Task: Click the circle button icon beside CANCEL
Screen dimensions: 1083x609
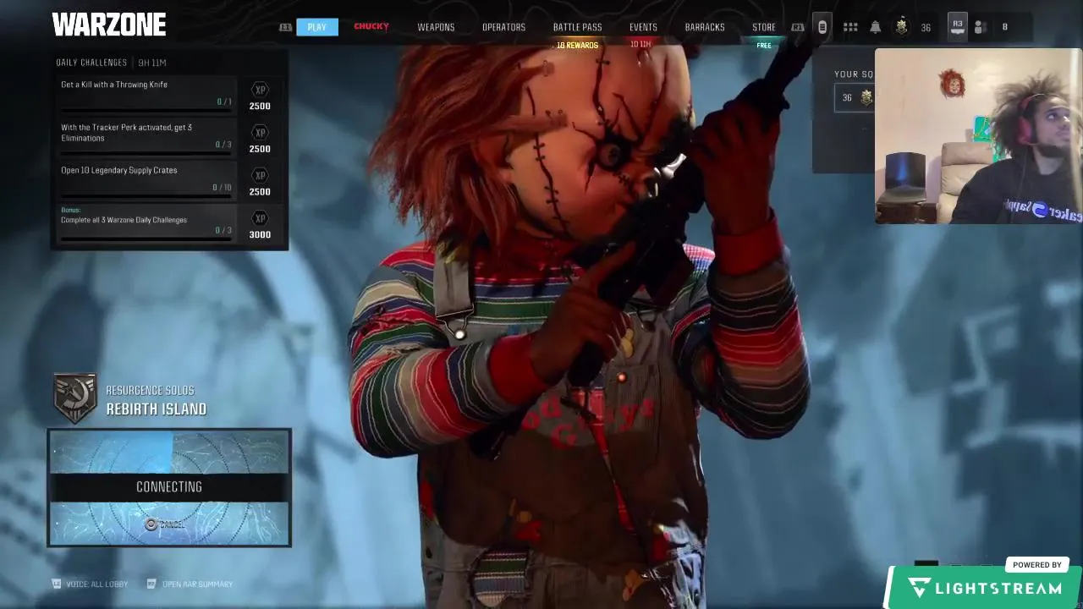Action: pyautogui.click(x=151, y=524)
